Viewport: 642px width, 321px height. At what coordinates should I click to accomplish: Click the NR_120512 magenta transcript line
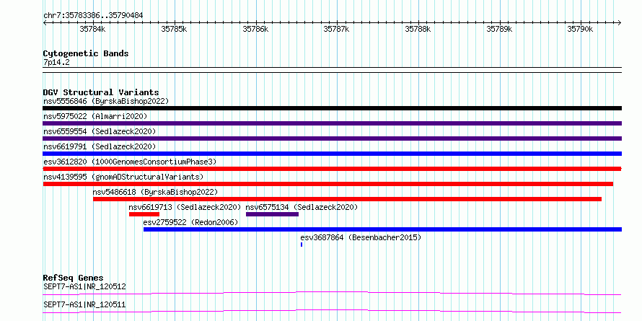click(x=332, y=293)
